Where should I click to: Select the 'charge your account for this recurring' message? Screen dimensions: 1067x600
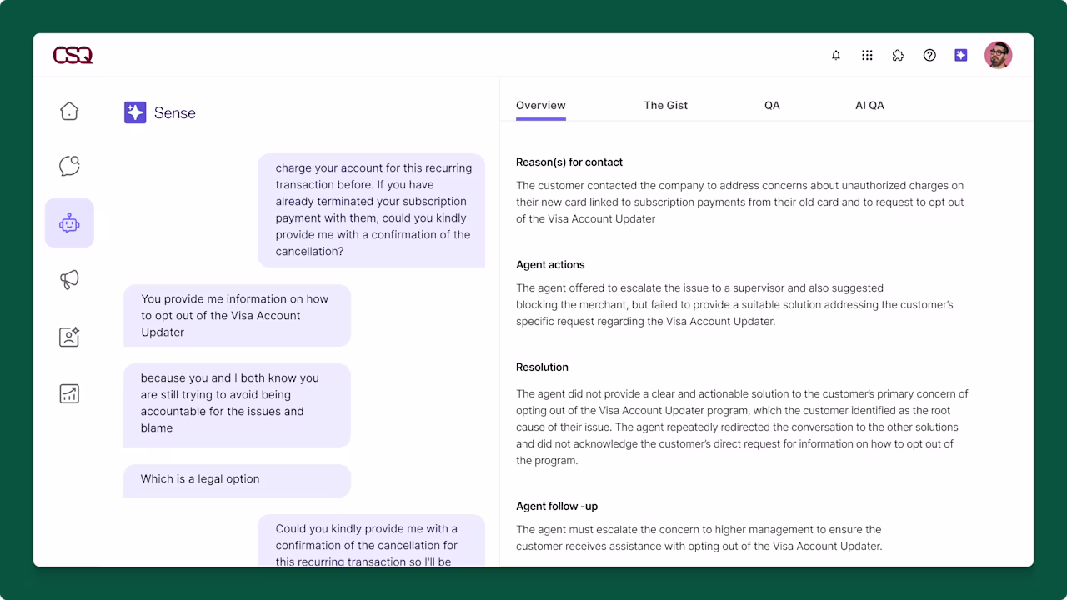point(371,210)
